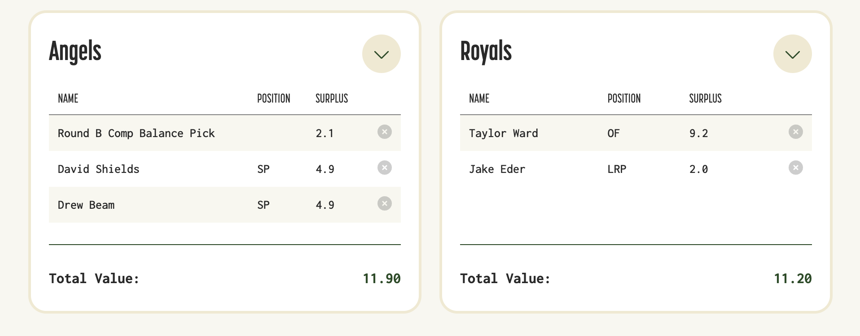860x336 pixels.
Task: Click the Angels total value 11.90
Action: point(382,279)
